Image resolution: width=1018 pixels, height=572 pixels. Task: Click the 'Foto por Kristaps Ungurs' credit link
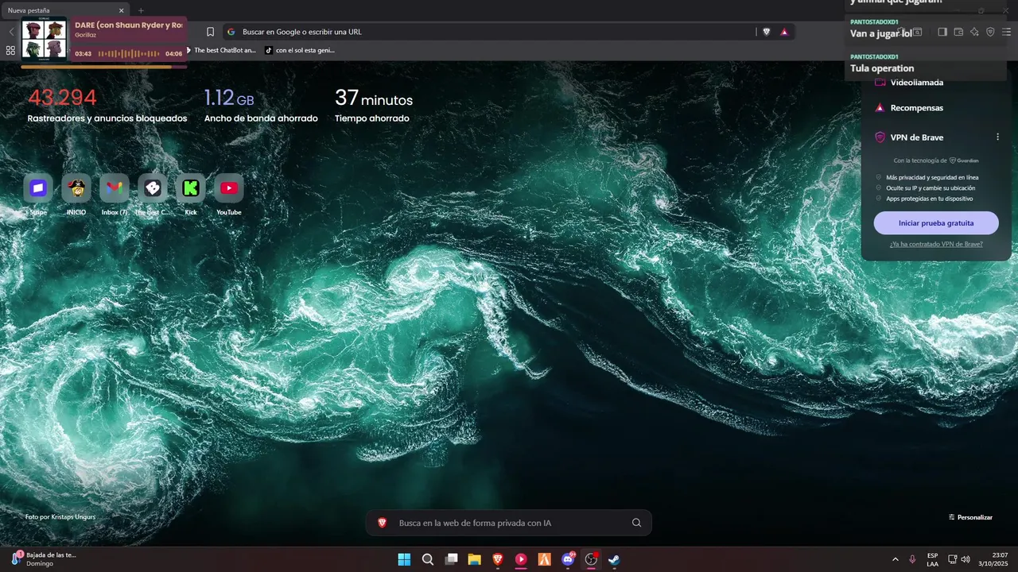coord(60,517)
